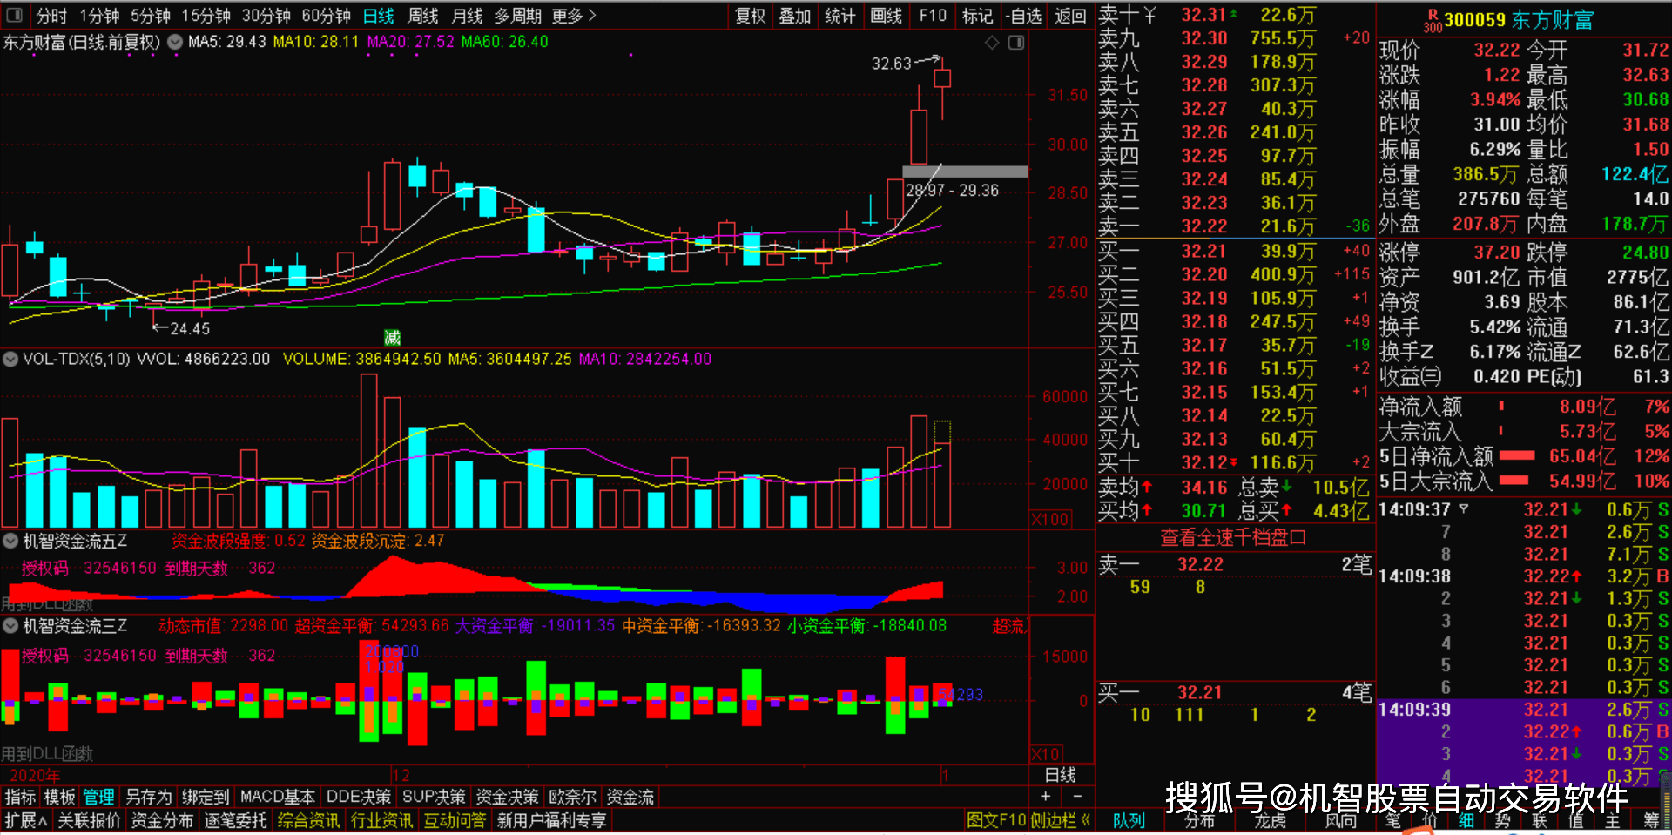Open dropdown next to 东方财富 chart title

(175, 42)
